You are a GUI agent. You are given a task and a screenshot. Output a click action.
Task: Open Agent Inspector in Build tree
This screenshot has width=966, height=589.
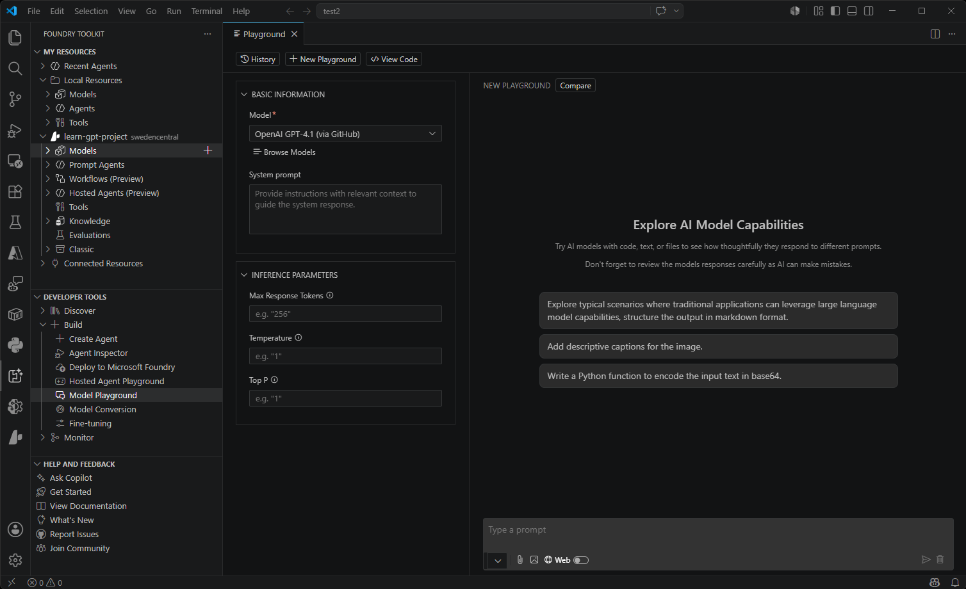(98, 353)
